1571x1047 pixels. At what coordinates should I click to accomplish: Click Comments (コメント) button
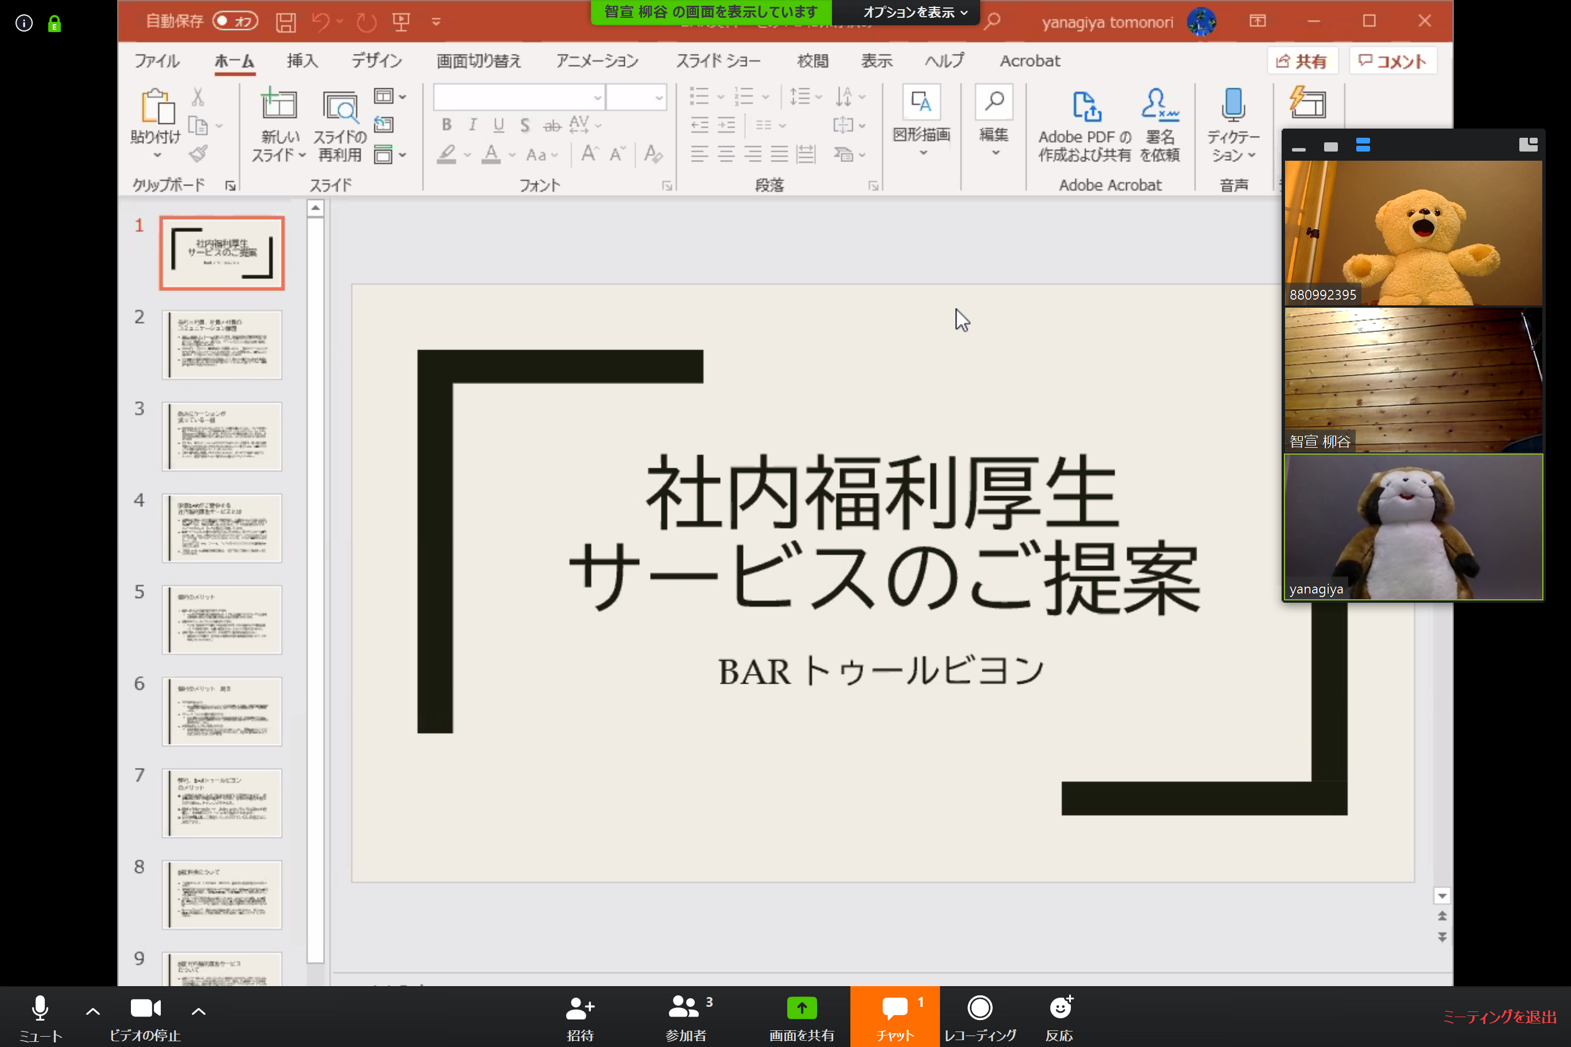coord(1394,61)
